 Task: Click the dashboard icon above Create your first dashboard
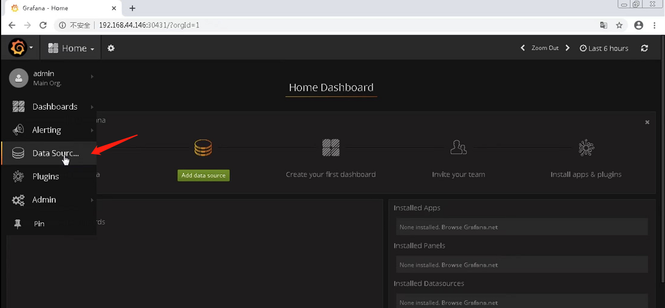point(331,148)
